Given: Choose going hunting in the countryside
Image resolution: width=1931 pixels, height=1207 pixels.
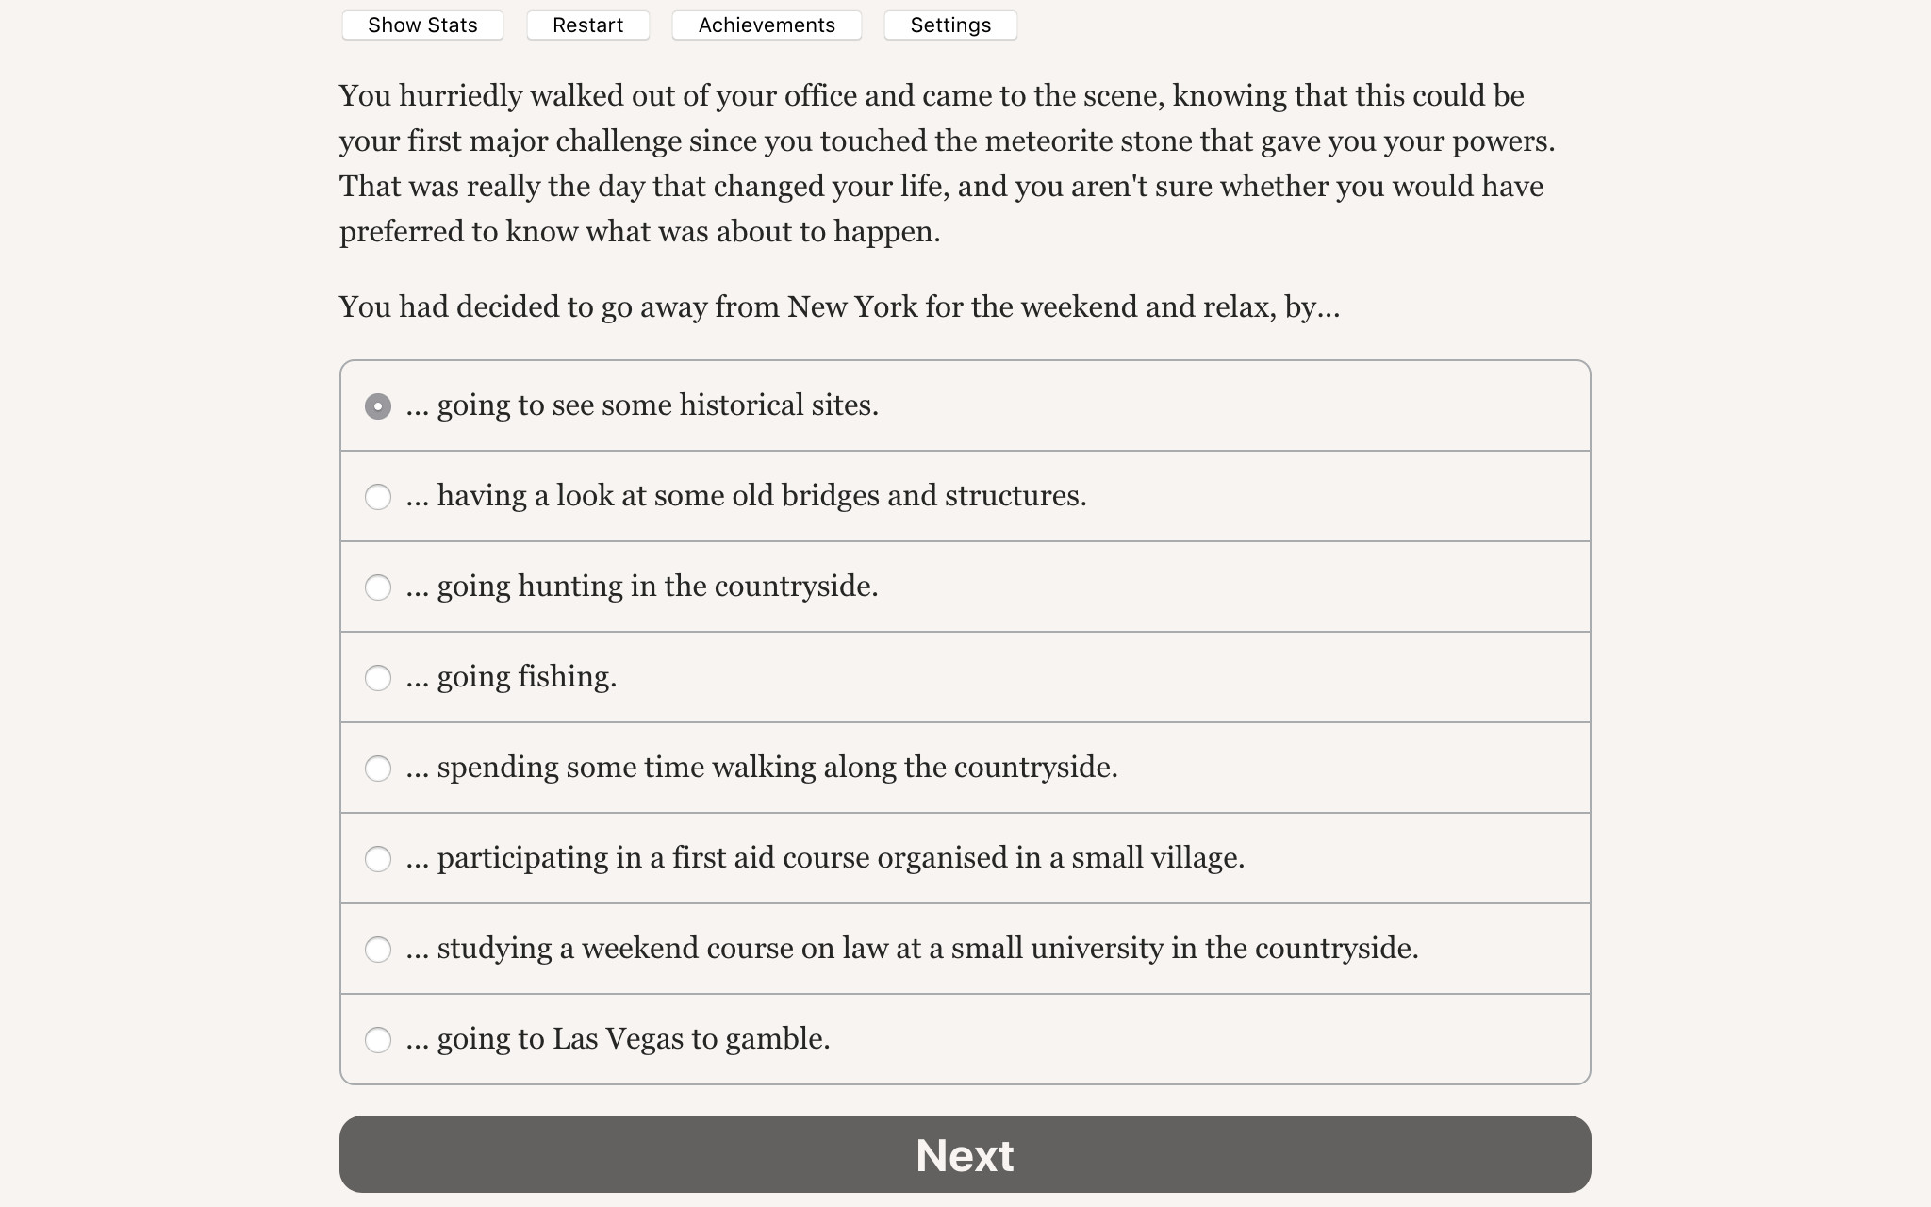Looking at the screenshot, I should (379, 587).
